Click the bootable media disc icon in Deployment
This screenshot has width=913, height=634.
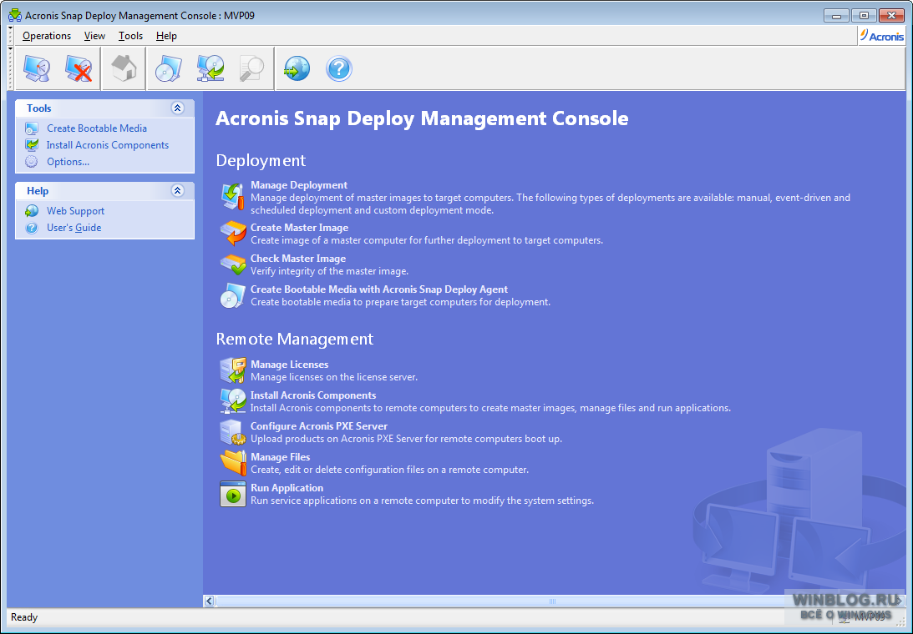tap(233, 295)
